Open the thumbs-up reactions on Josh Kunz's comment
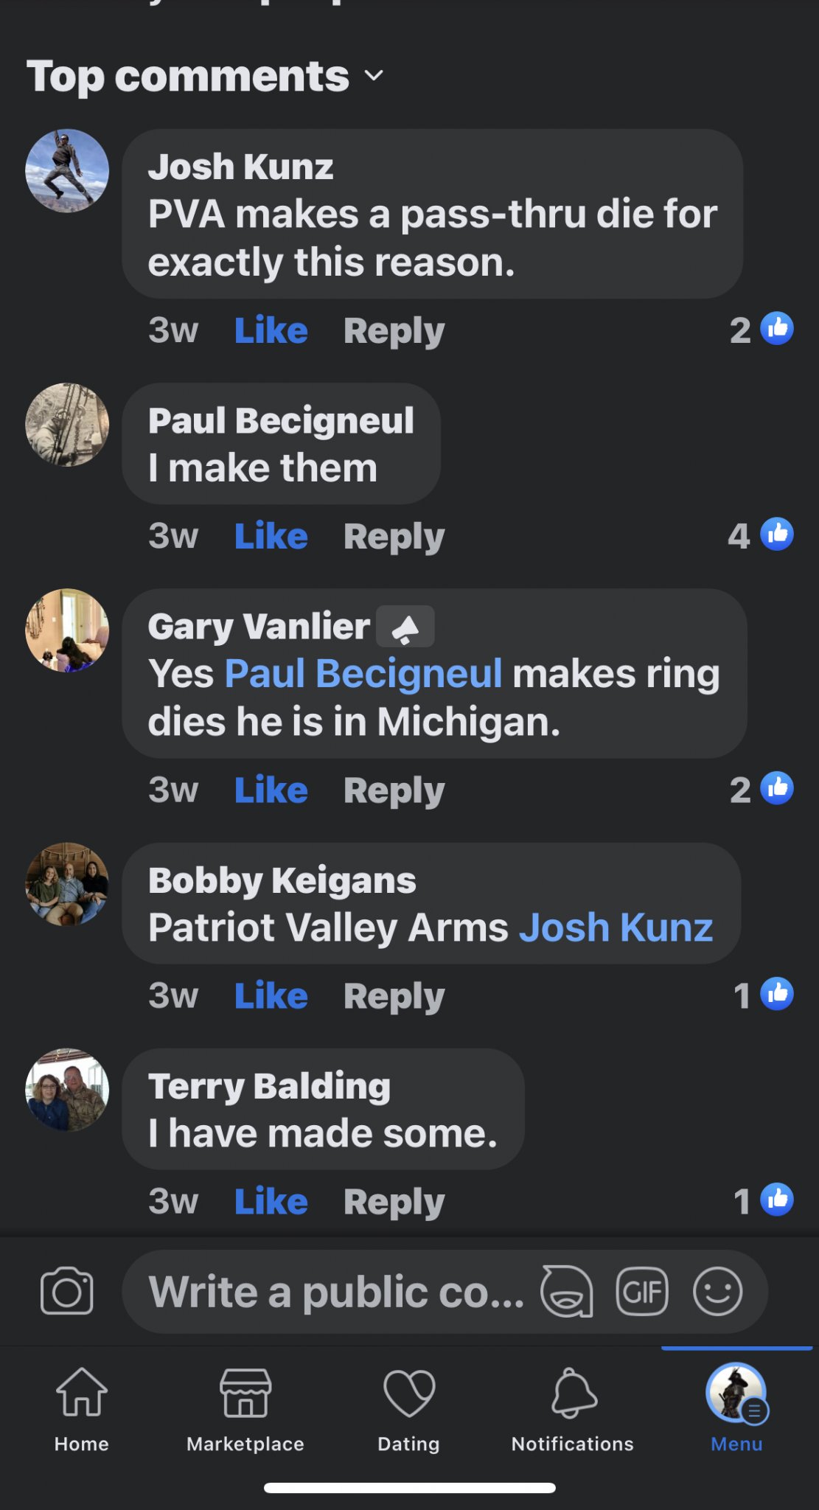This screenshot has width=819, height=1510. point(763,330)
